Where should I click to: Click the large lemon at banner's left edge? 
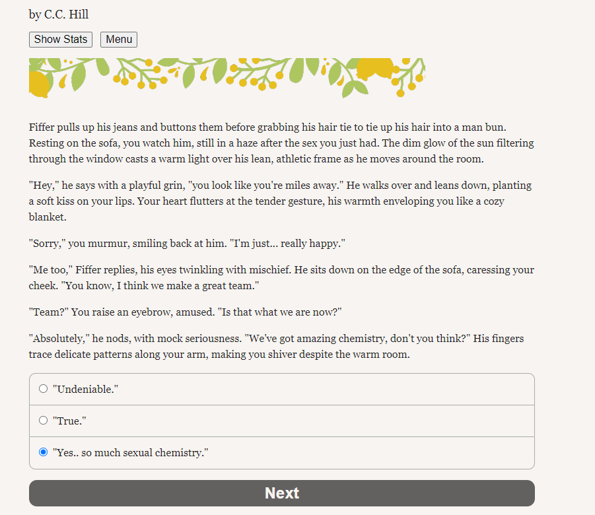pos(38,85)
